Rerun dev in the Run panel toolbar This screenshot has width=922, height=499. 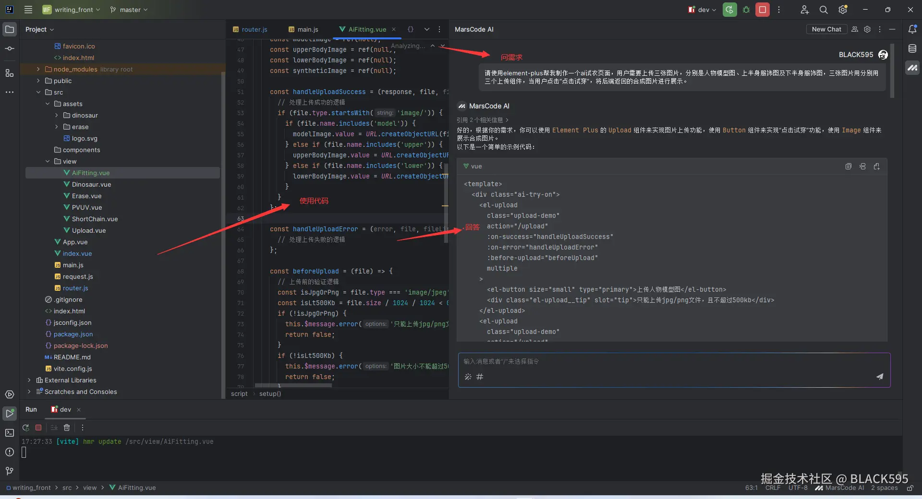26,428
